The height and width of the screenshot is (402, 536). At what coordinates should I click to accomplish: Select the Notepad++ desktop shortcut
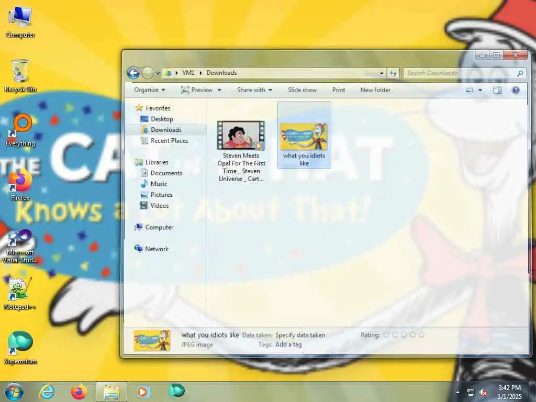(20, 293)
